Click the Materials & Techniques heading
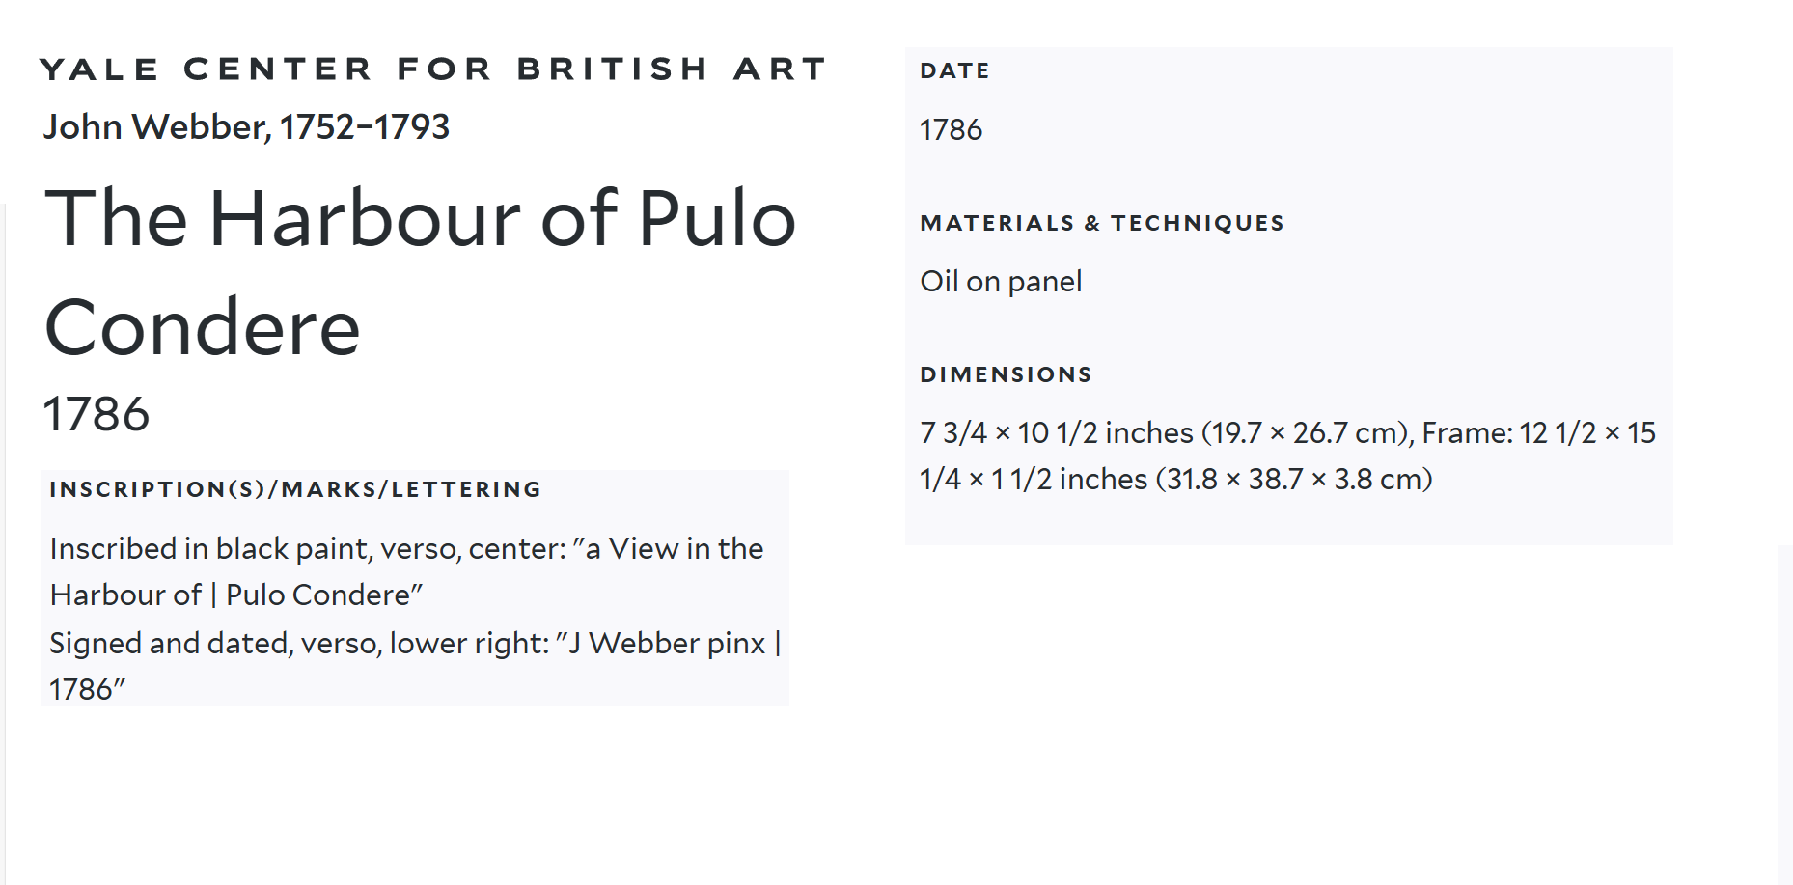This screenshot has height=885, width=1793. (1101, 223)
